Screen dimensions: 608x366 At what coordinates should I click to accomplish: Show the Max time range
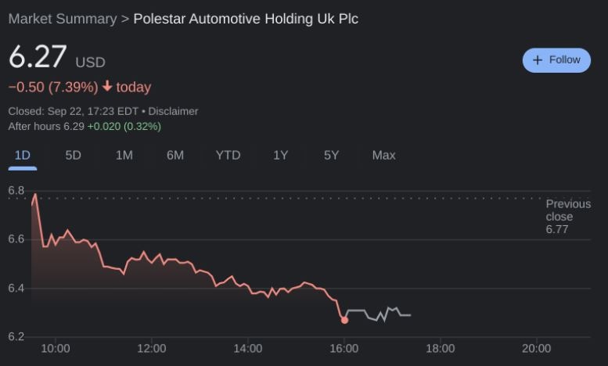pos(383,155)
